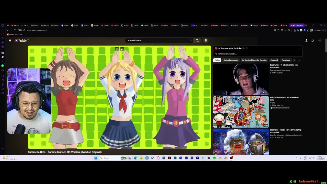Open WhatsApp in the browser sidebar
This screenshot has width=327, height=184.
(3, 66)
